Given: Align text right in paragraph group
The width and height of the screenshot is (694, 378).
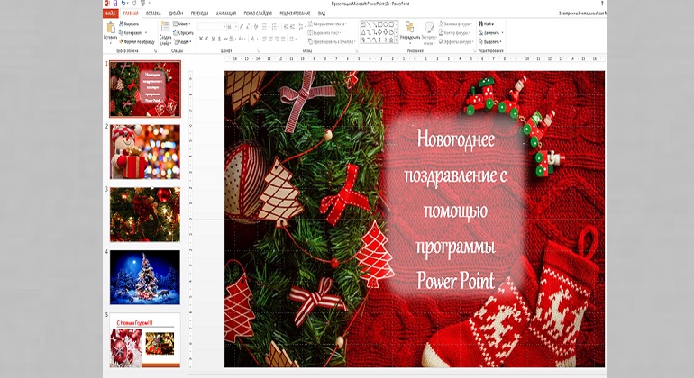Looking at the screenshot, I should [277, 39].
